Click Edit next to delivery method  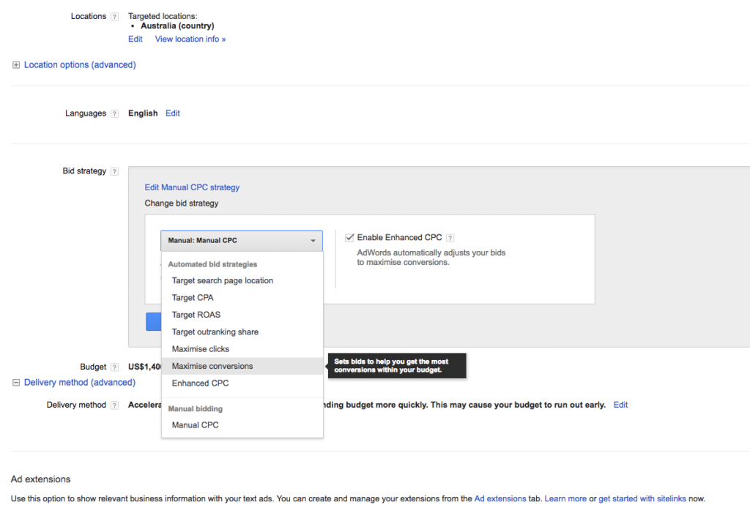tap(620, 405)
